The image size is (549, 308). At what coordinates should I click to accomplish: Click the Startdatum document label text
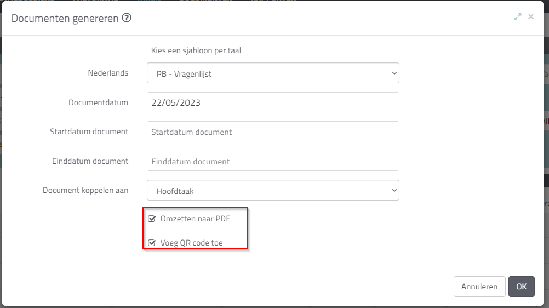(x=89, y=132)
